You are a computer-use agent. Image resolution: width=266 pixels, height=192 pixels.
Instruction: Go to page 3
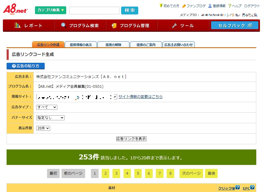pyautogui.click(x=116, y=173)
